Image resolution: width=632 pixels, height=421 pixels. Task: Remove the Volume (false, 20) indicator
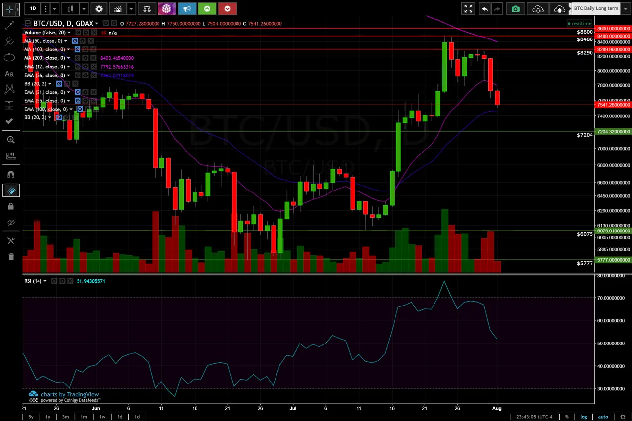94,33
